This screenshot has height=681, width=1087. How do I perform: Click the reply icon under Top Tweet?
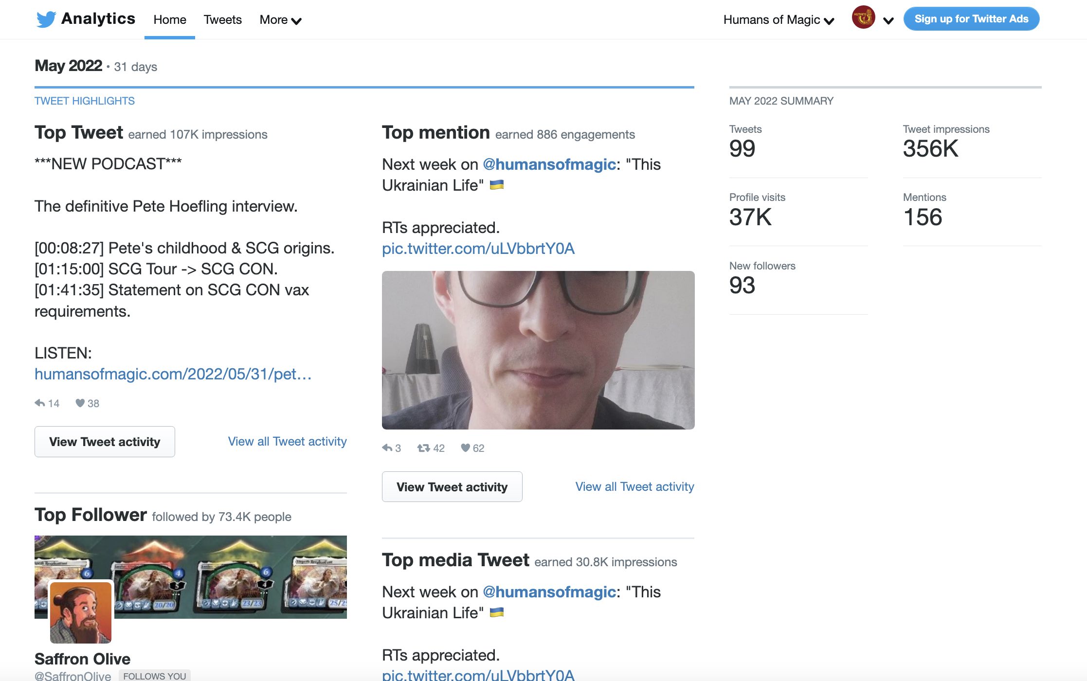[40, 403]
